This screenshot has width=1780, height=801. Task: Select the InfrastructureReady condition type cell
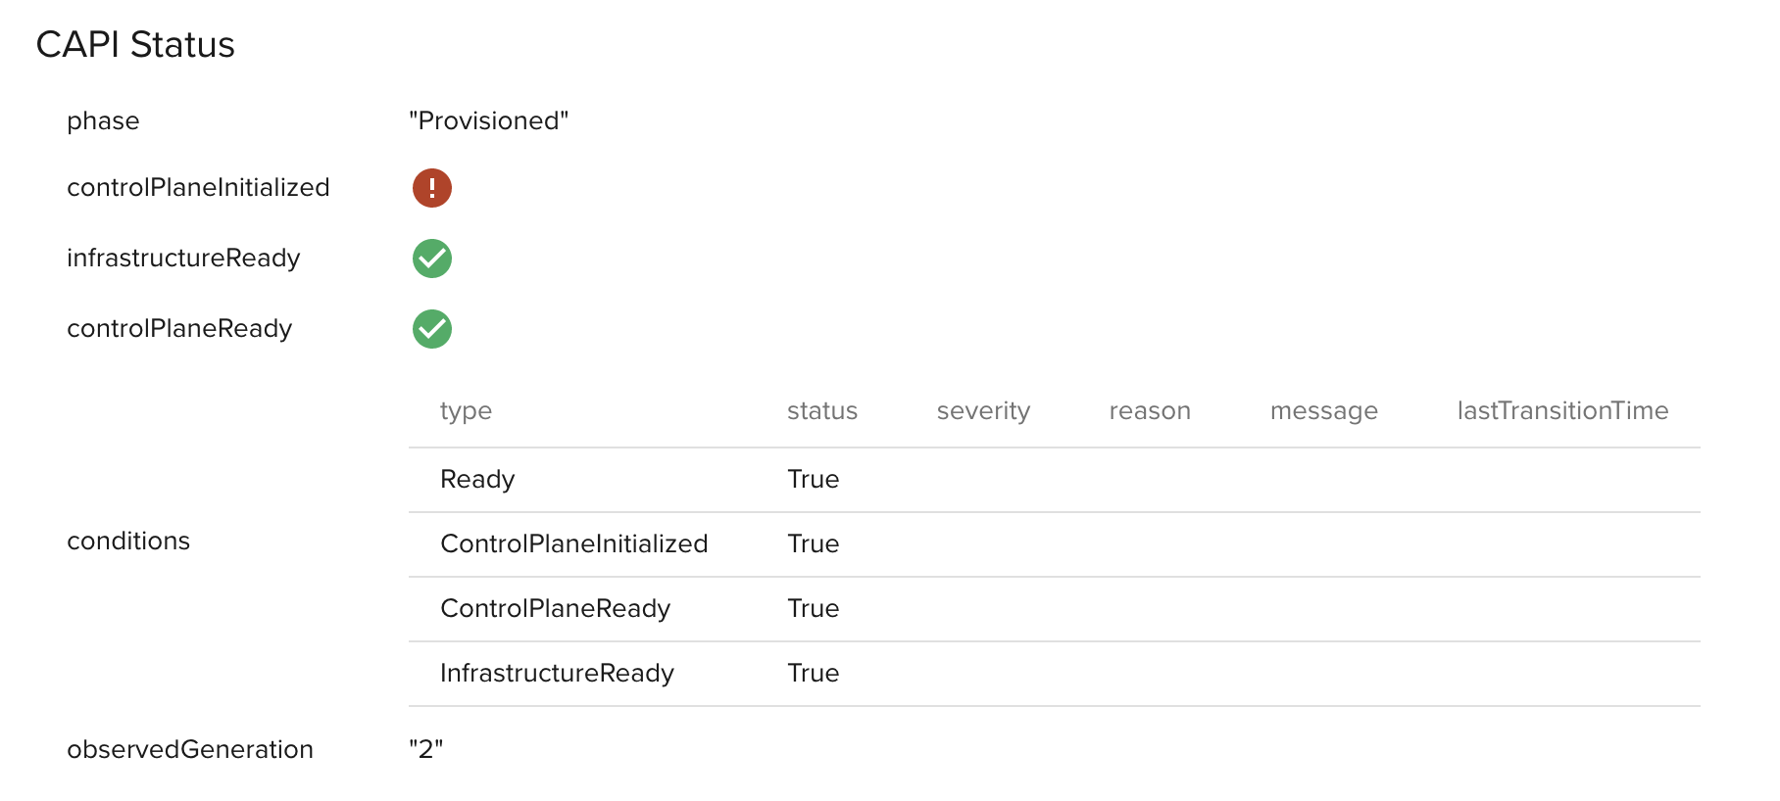[558, 674]
